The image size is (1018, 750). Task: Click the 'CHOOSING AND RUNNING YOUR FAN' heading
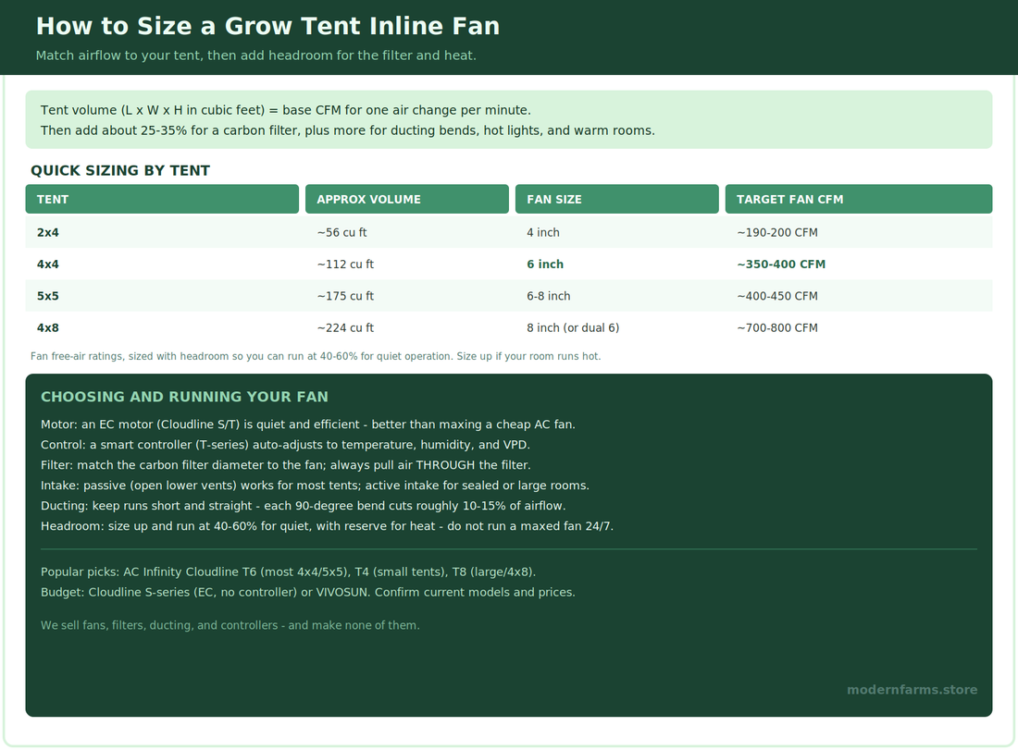point(184,397)
